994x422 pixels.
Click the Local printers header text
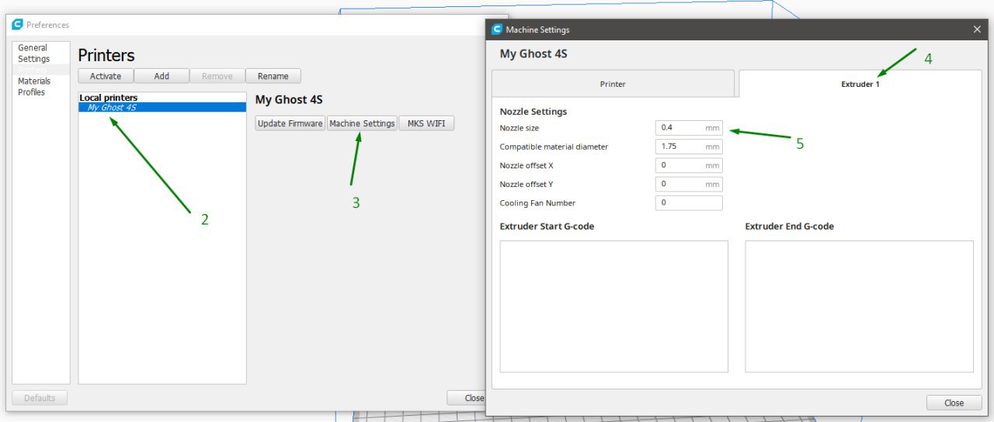click(109, 98)
